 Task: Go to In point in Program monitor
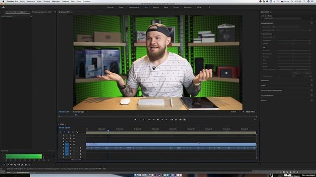149,119
